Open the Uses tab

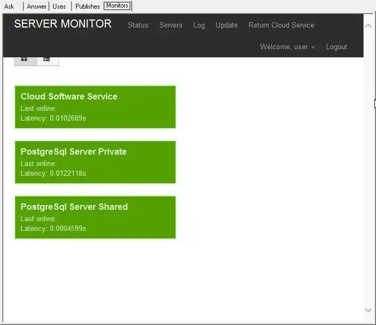click(59, 6)
